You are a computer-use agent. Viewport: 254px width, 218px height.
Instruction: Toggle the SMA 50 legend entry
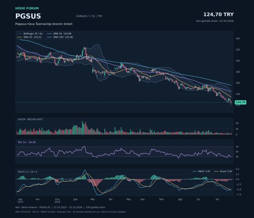59,34
